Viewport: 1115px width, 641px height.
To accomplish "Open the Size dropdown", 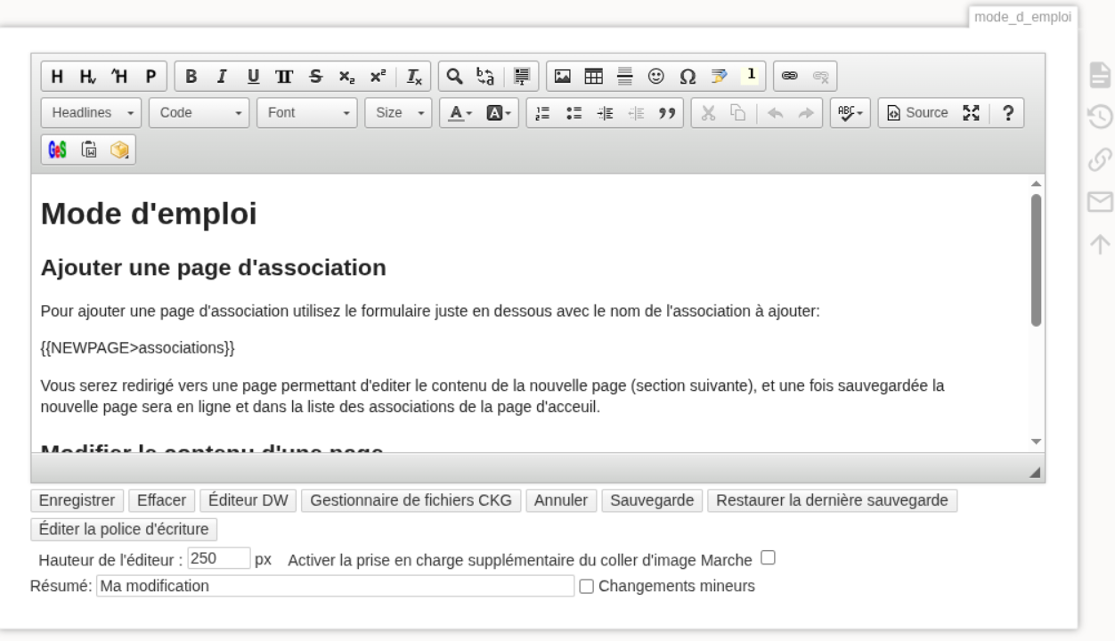I will tap(398, 114).
